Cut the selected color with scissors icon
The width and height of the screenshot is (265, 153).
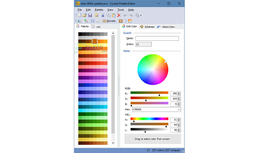tap(103, 15)
